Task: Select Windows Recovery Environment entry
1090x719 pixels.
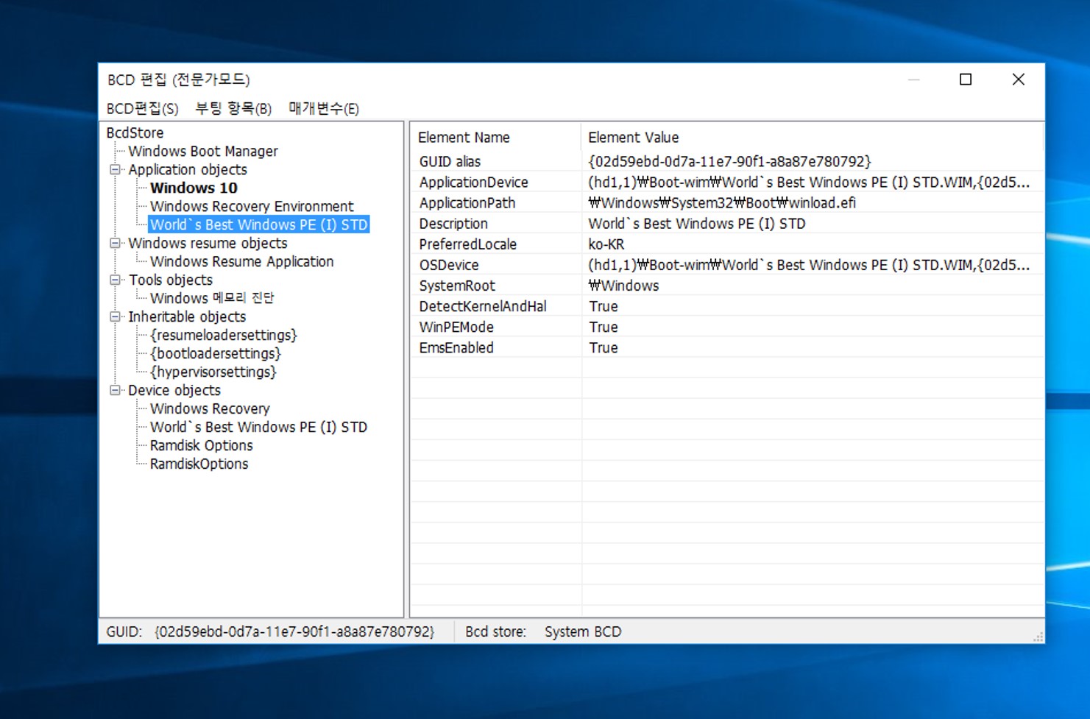Action: click(252, 207)
